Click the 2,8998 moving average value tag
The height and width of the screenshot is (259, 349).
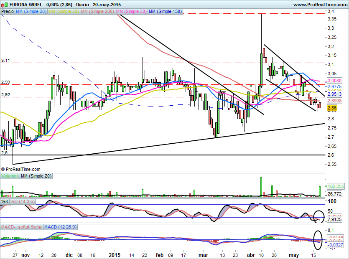(334, 101)
